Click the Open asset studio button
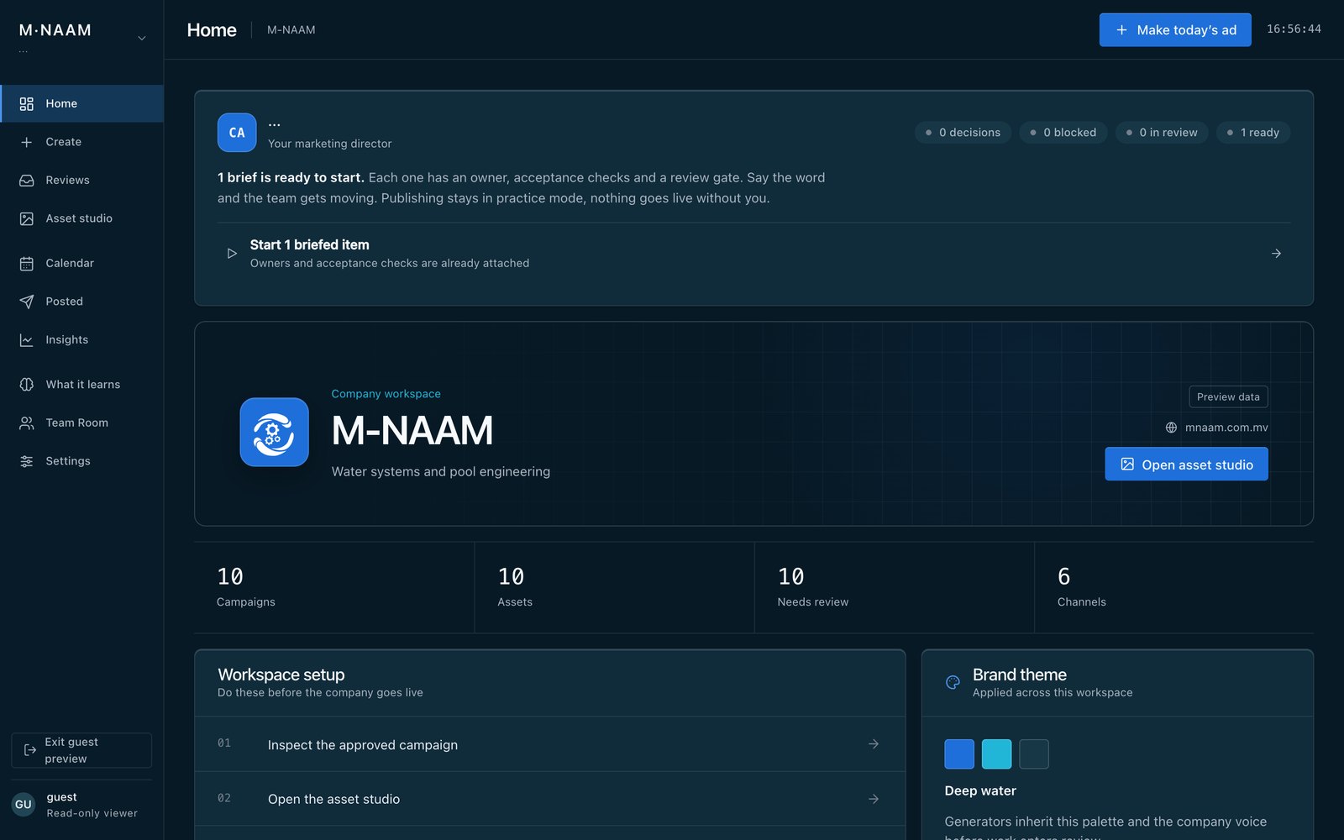This screenshot has height=840, width=1344. click(x=1186, y=465)
